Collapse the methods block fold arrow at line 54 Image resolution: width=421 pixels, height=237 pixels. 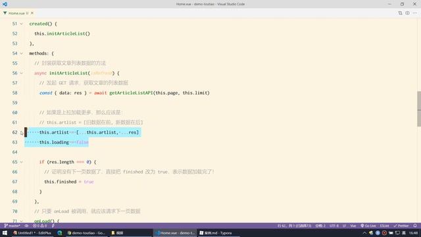pyautogui.click(x=22, y=53)
